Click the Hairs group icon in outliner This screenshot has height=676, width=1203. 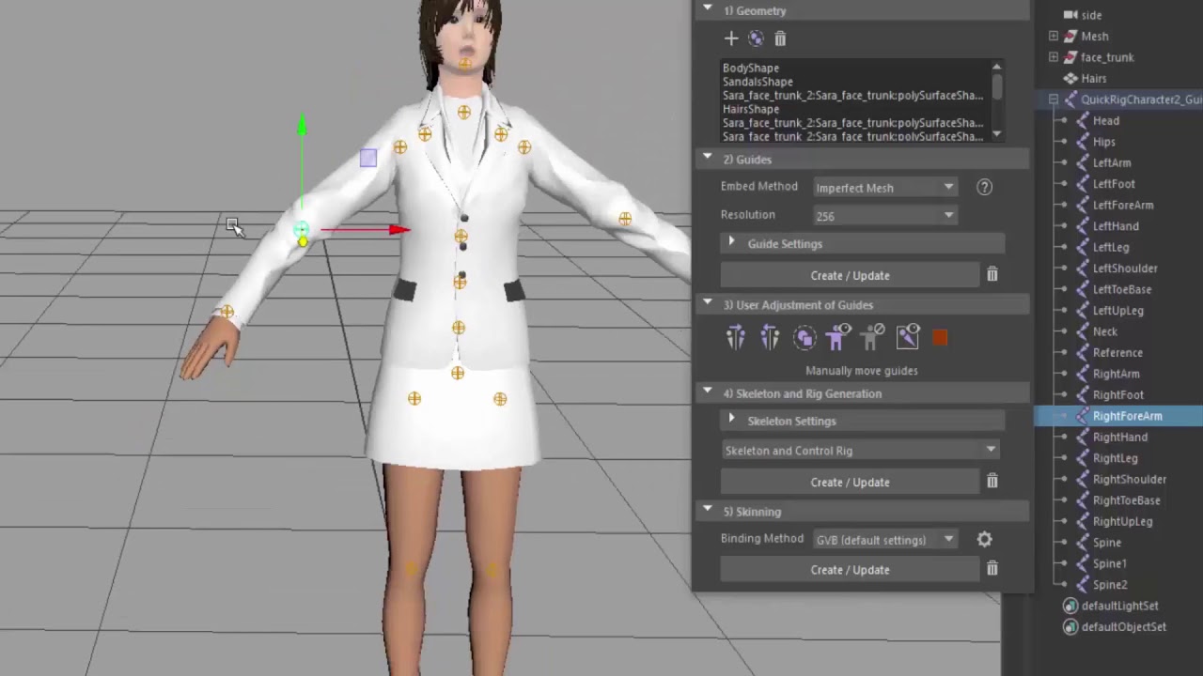click(x=1070, y=78)
